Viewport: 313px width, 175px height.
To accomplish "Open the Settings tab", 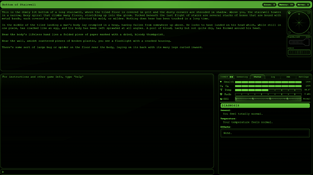I will coord(303,77).
